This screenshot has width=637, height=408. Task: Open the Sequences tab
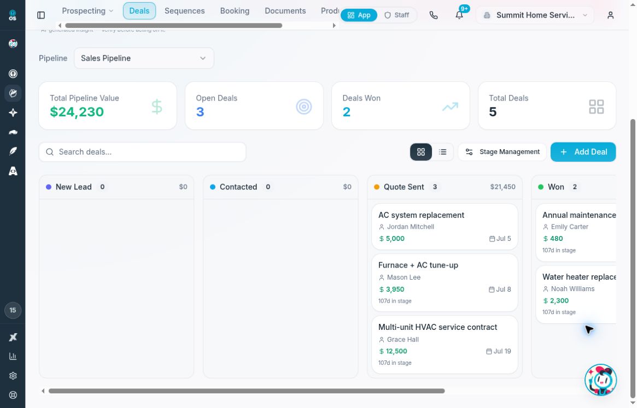coord(184,11)
